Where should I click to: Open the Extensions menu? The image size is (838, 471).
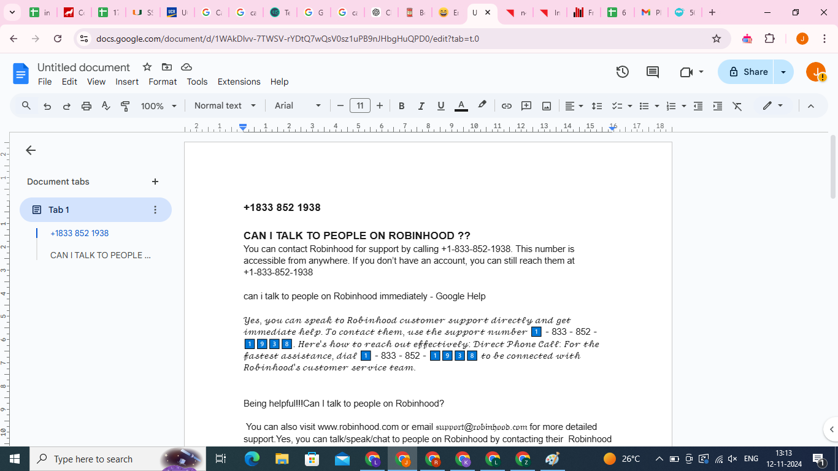pyautogui.click(x=239, y=82)
